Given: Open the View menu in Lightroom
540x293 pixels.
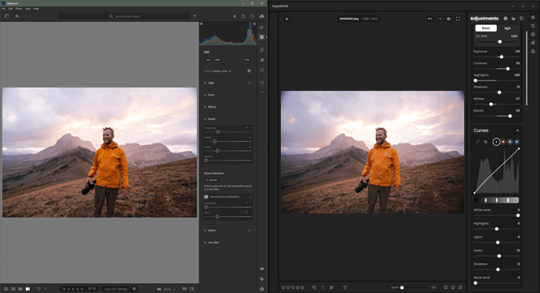Looking at the screenshot, I should click(28, 9).
